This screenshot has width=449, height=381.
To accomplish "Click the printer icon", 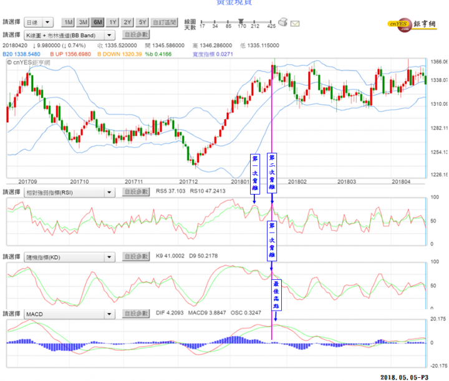I will tap(283, 22).
